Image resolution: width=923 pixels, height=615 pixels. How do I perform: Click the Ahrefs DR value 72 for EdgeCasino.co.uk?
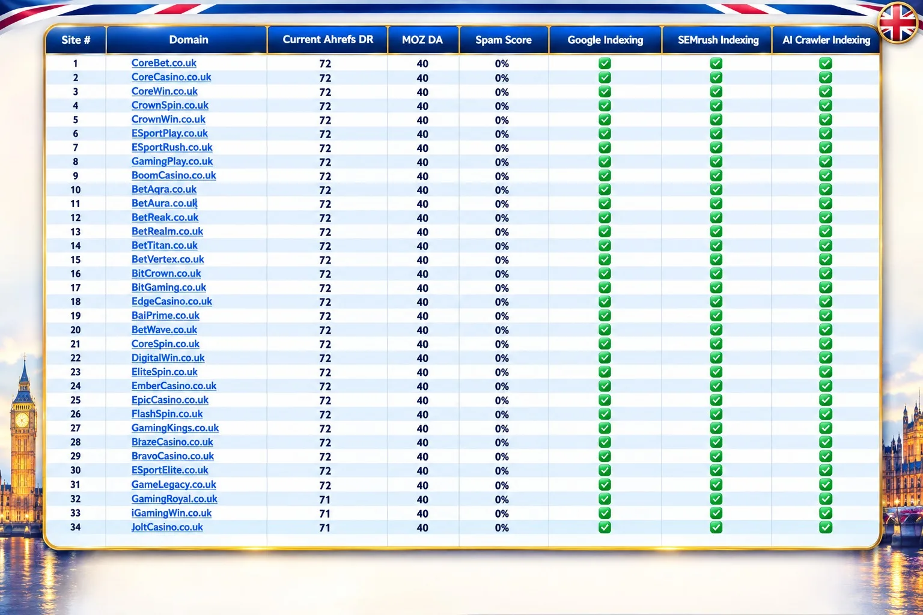pyautogui.click(x=325, y=302)
